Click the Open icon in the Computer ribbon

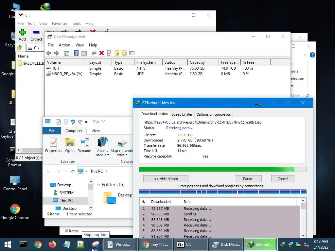click(x=70, y=145)
